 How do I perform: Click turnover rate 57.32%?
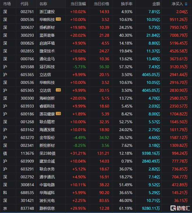point(126,67)
